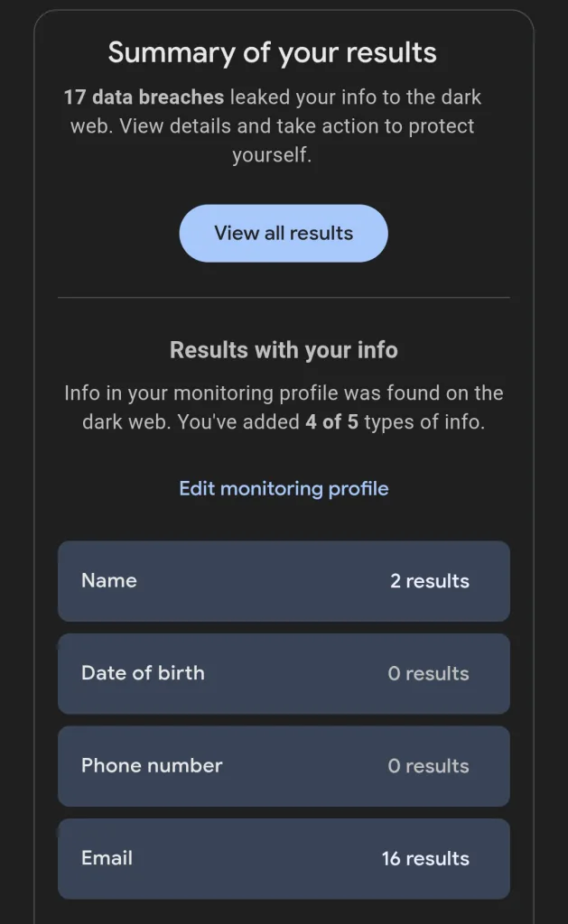
Task: Click the "Name" label text
Action: [109, 581]
